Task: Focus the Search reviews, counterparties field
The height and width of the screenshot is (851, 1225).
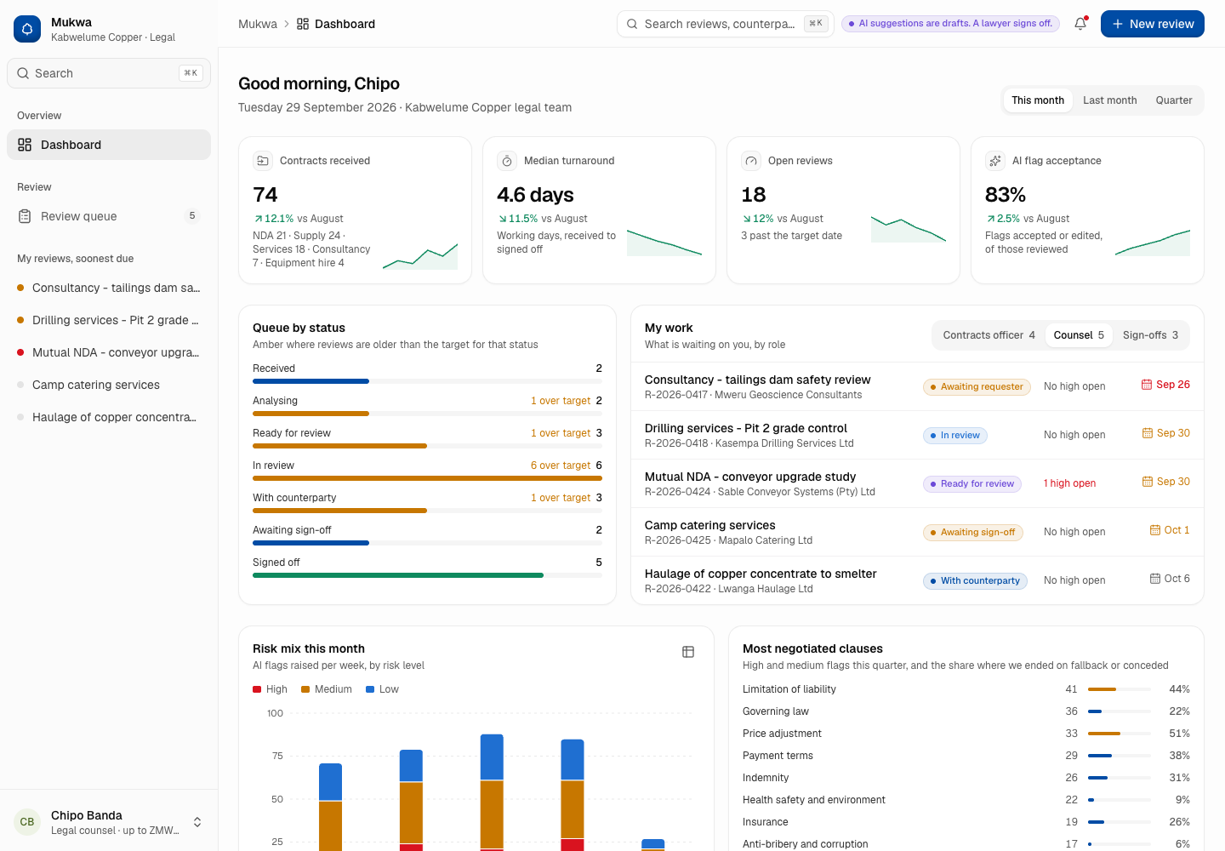Action: [x=726, y=24]
